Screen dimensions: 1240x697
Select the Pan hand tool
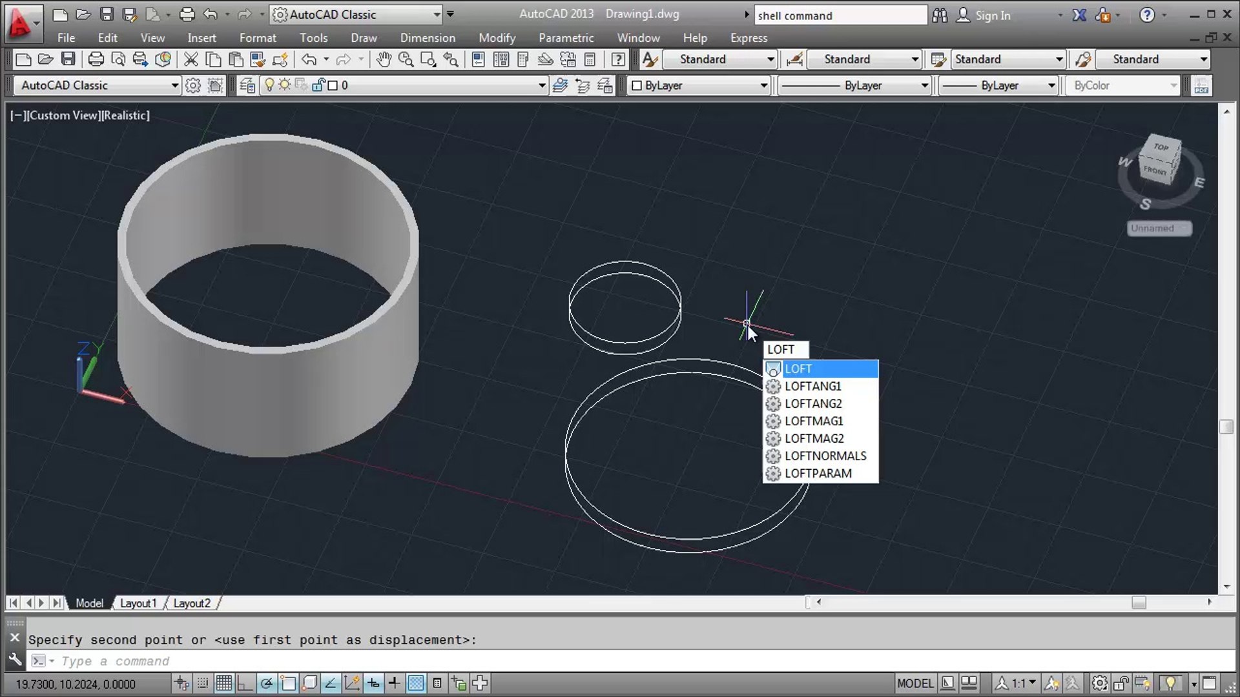coord(384,60)
